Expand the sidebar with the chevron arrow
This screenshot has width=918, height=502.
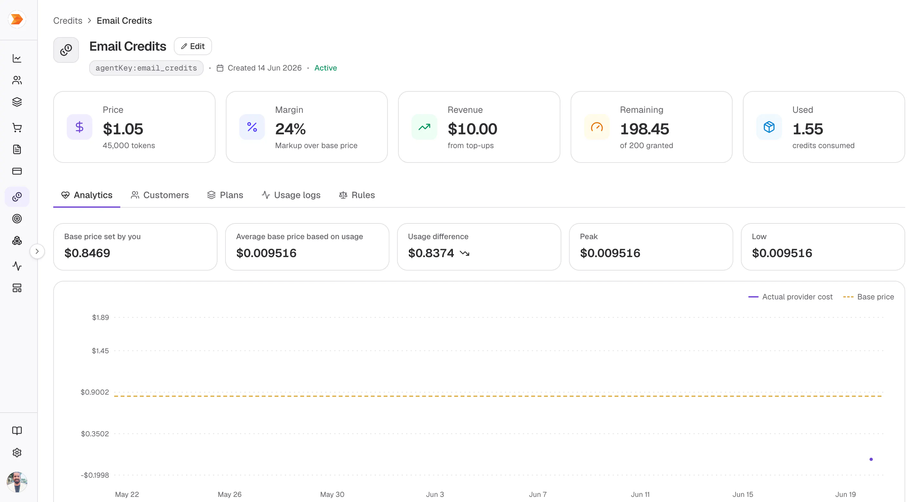click(x=37, y=251)
